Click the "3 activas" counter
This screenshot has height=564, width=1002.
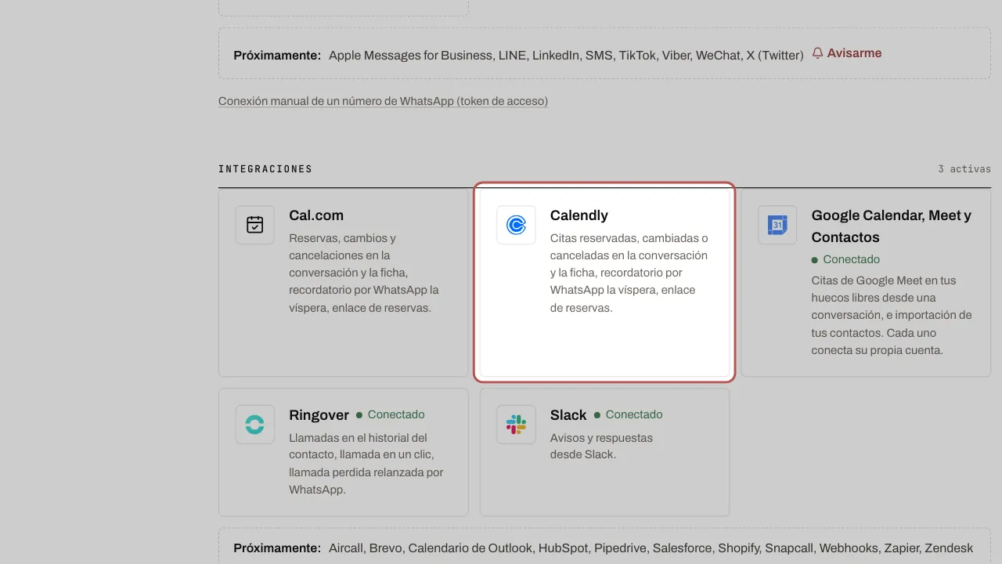tap(964, 169)
